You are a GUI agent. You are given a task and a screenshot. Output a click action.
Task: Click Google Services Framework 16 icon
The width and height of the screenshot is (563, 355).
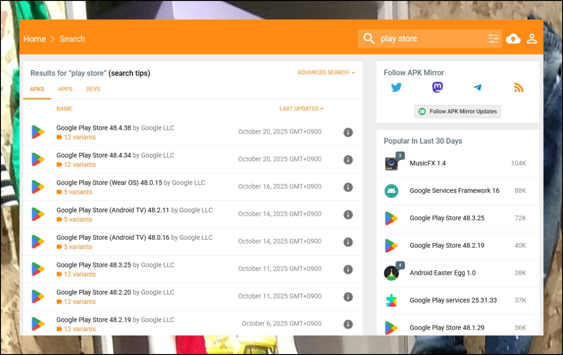(x=391, y=190)
